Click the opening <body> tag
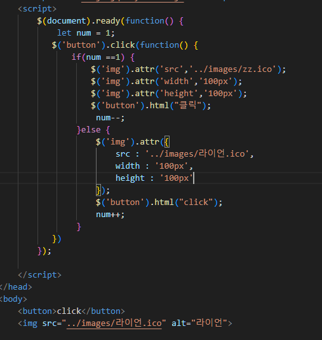The width and height of the screenshot is (322, 340). 13,299
